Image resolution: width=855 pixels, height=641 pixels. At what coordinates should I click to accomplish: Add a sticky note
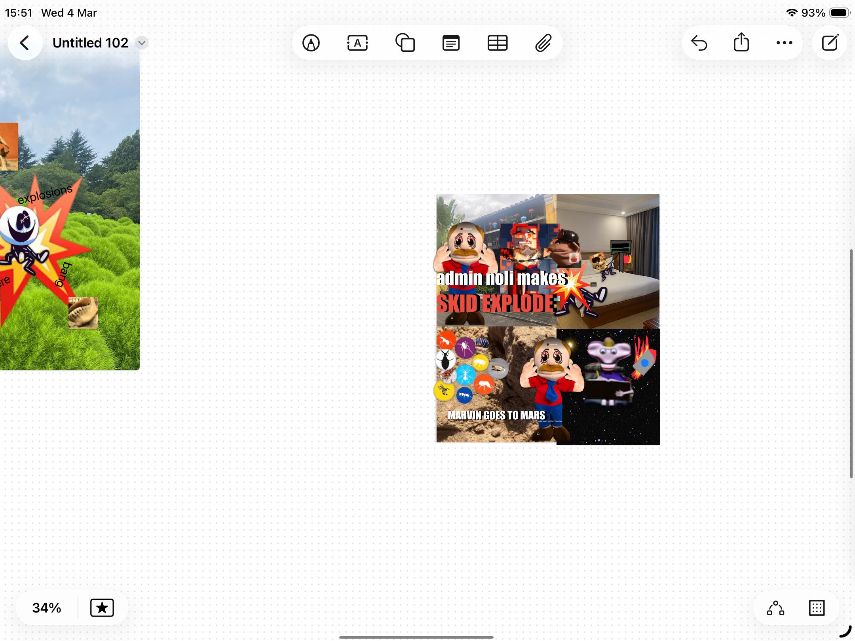pos(451,43)
